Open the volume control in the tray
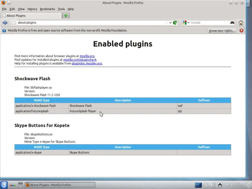Viewport: 252px width, 189px height. pyautogui.click(x=213, y=185)
